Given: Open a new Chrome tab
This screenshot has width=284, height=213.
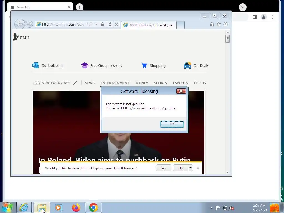Looking at the screenshot, I should tap(80, 7).
